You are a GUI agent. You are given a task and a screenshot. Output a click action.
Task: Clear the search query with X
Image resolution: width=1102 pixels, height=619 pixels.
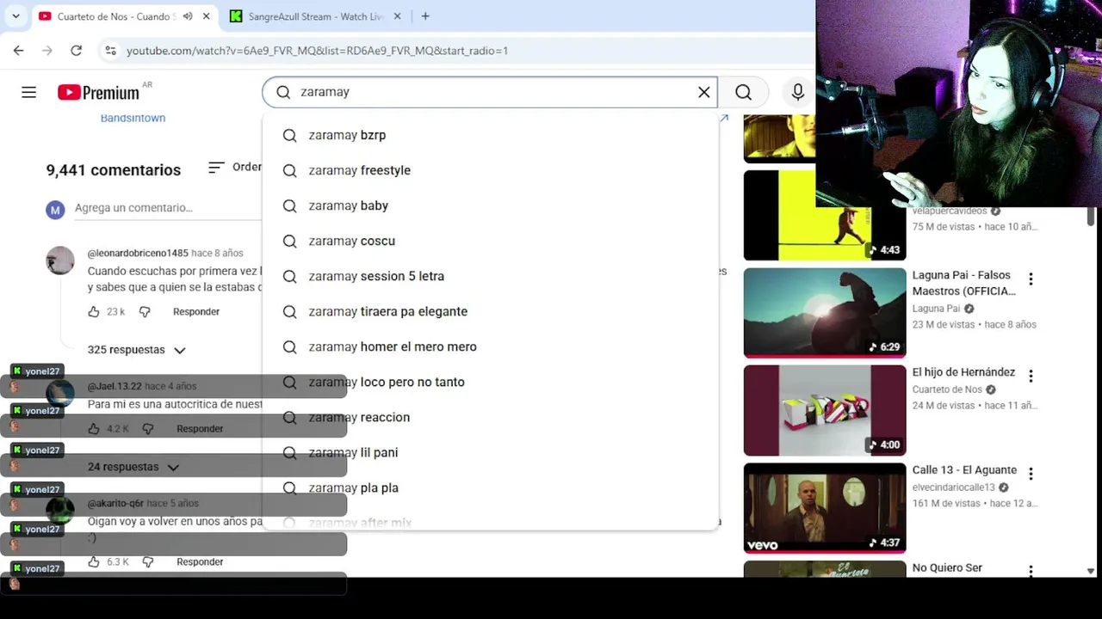(x=703, y=92)
